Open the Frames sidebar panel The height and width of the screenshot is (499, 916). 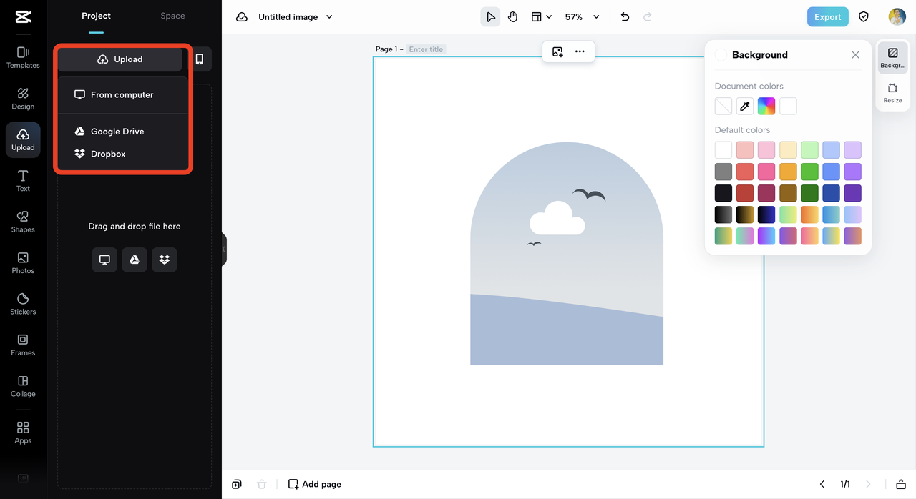coord(23,345)
